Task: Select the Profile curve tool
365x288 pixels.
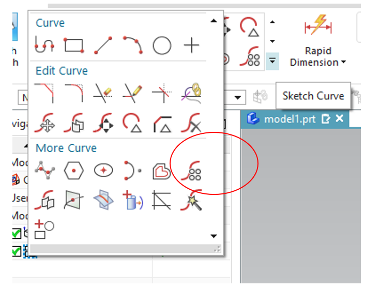Action: 44,45
